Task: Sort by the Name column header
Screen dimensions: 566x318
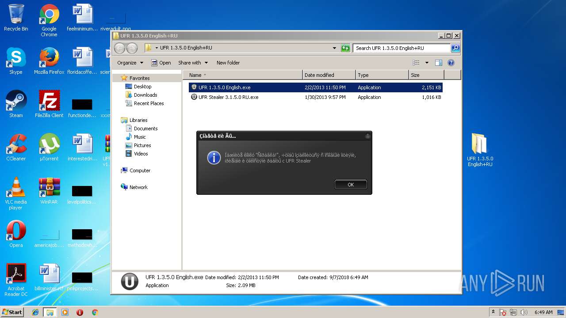Action: pos(243,75)
